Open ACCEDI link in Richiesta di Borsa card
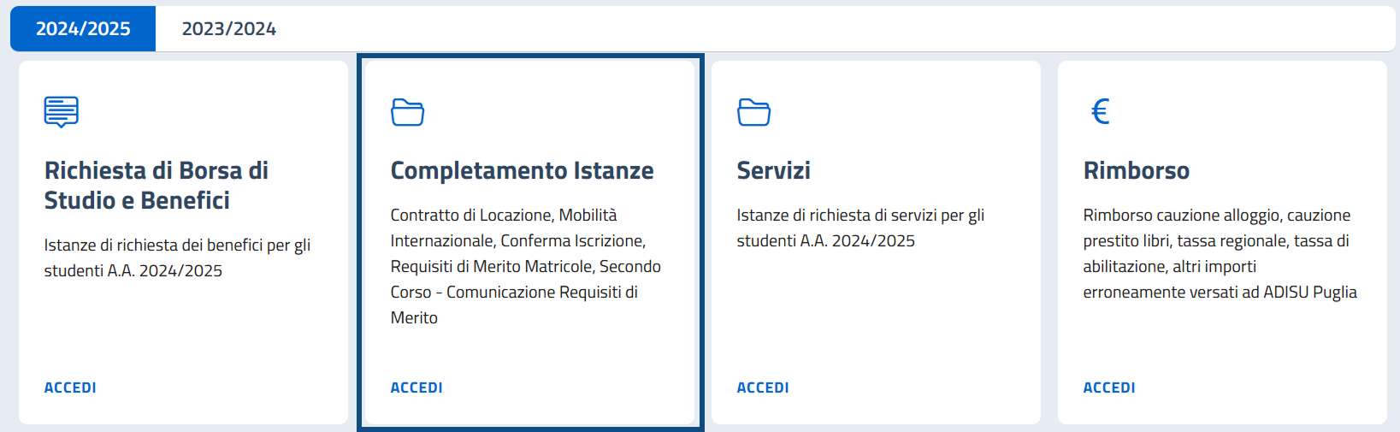The height and width of the screenshot is (432, 1400). point(70,388)
